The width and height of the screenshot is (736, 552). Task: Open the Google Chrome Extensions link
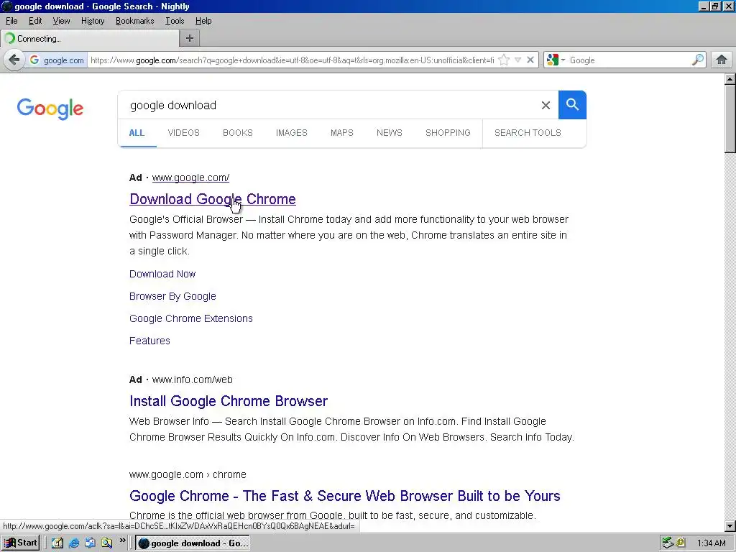pos(191,318)
